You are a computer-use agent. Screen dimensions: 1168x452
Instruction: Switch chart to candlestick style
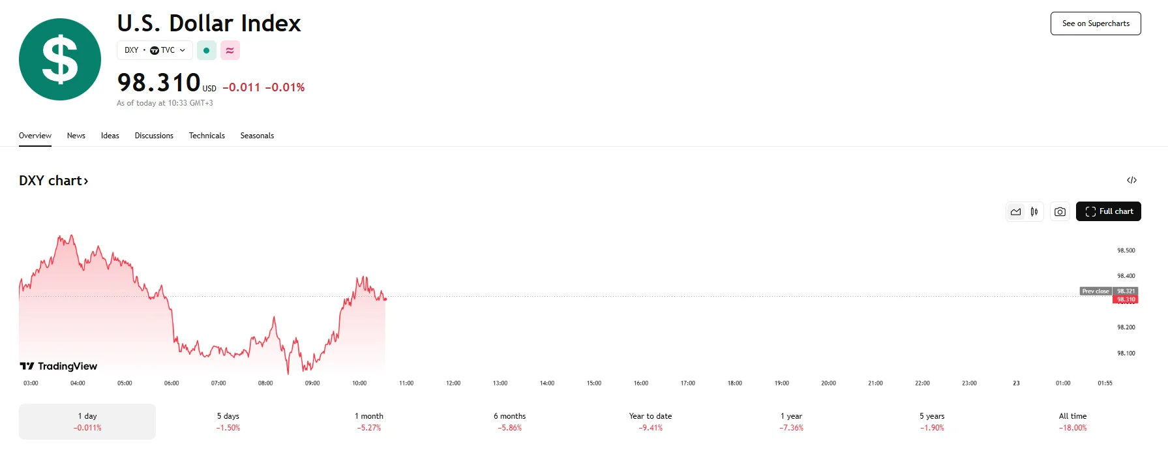point(1034,211)
